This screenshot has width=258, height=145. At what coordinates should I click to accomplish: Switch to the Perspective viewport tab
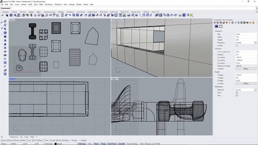(x=14, y=137)
